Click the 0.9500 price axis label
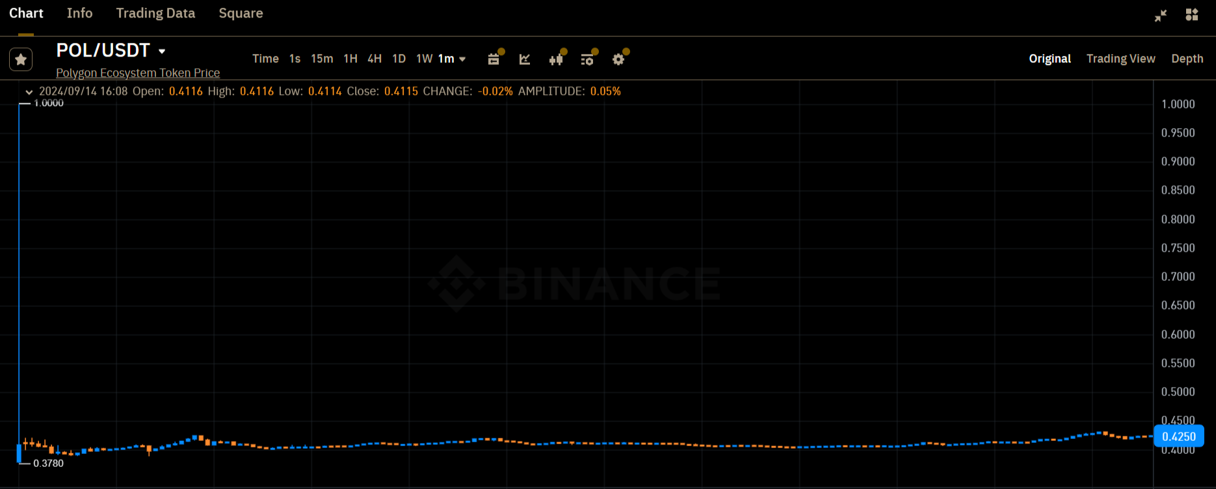The height and width of the screenshot is (489, 1216). (x=1178, y=133)
